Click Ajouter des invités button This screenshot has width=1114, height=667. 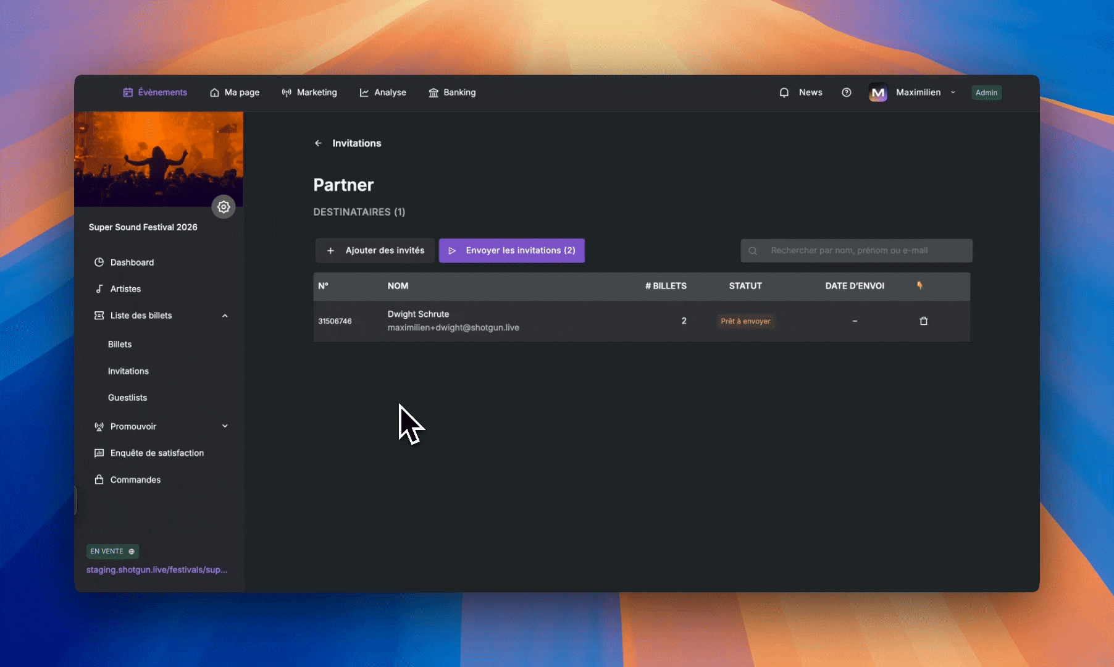[375, 250]
